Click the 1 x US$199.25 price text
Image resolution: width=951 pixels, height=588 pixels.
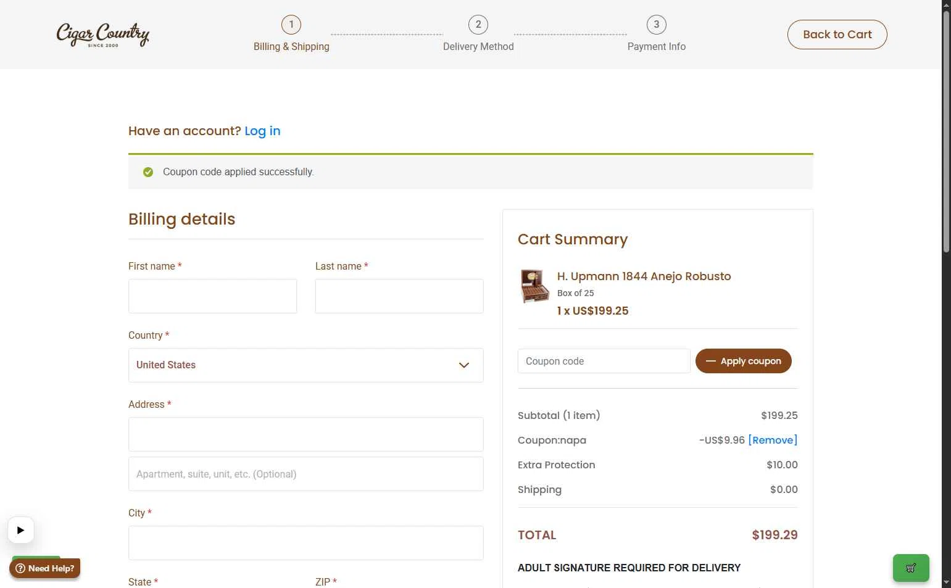[592, 311]
